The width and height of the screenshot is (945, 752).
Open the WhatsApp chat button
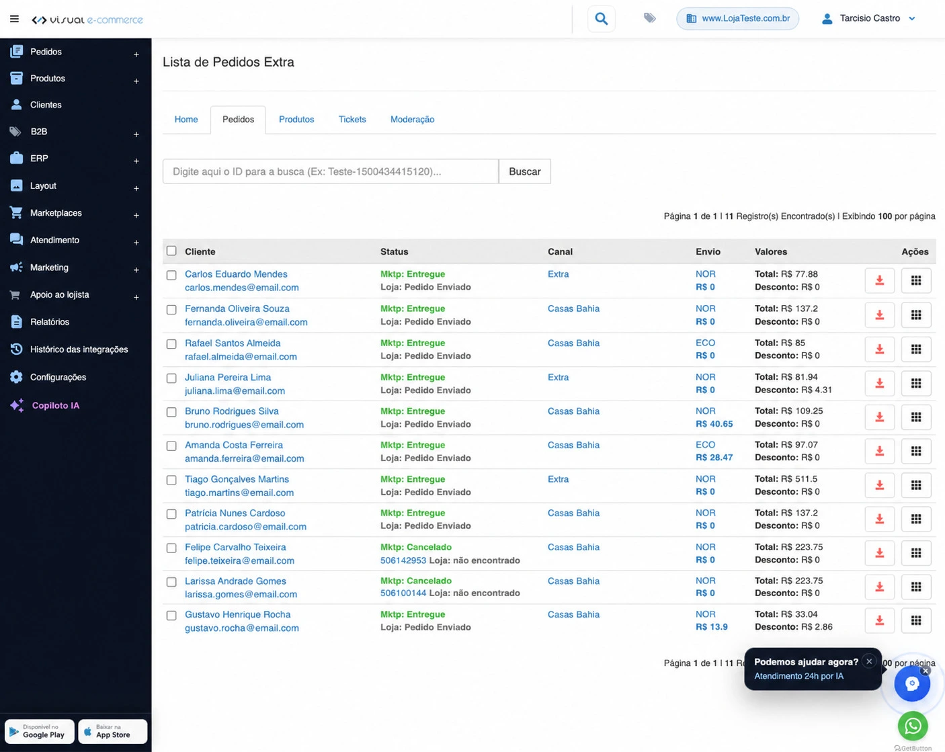913,726
